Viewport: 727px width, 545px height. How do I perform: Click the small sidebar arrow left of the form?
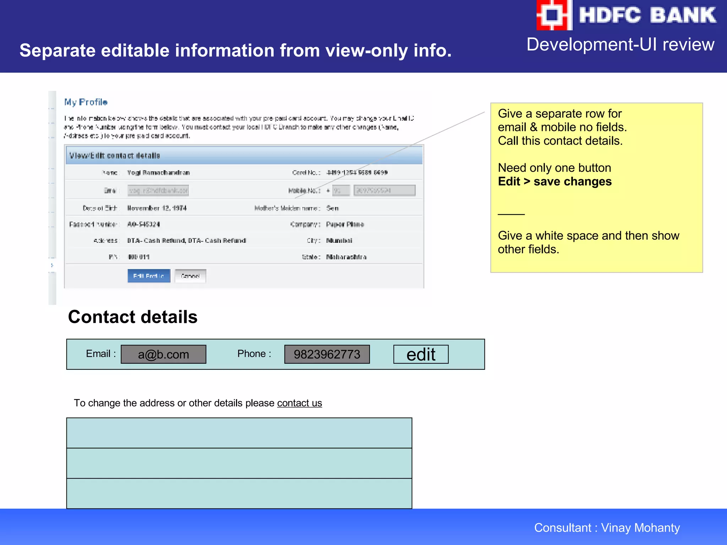tap(52, 265)
